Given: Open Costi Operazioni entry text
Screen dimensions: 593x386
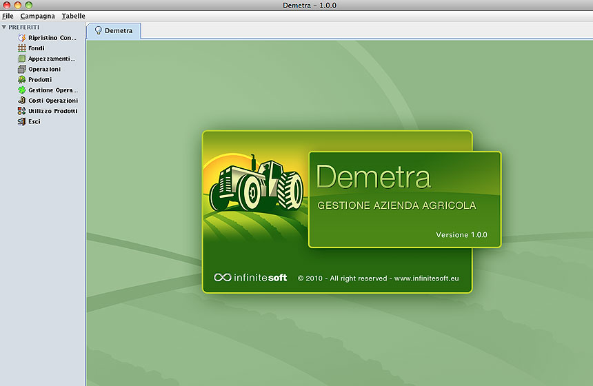Looking at the screenshot, I should 53,101.
